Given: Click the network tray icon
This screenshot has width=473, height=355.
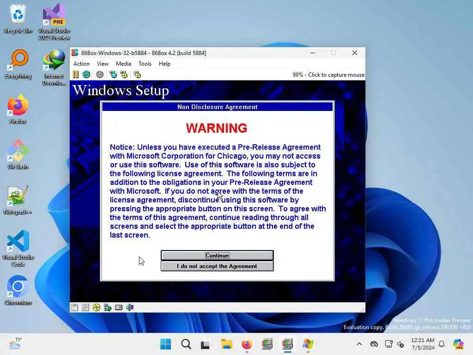Looking at the screenshot, I should pos(388,344).
